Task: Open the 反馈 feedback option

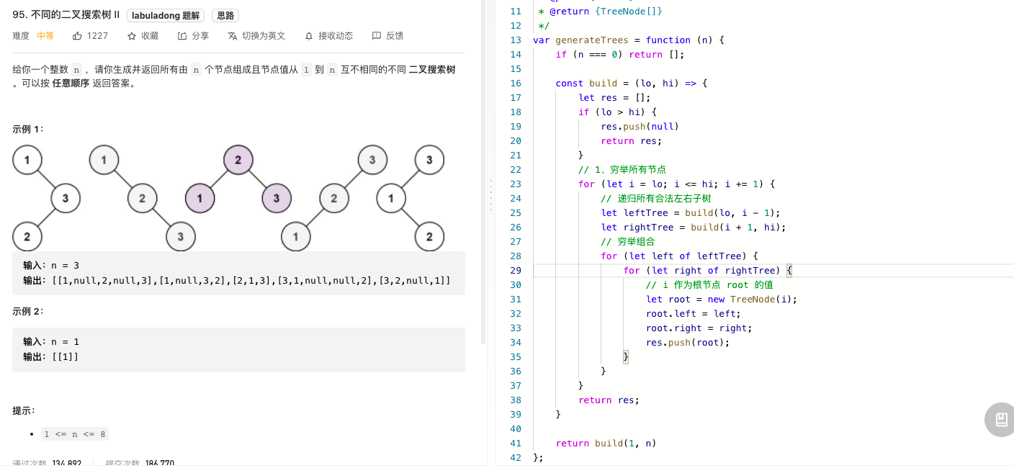Action: [387, 36]
